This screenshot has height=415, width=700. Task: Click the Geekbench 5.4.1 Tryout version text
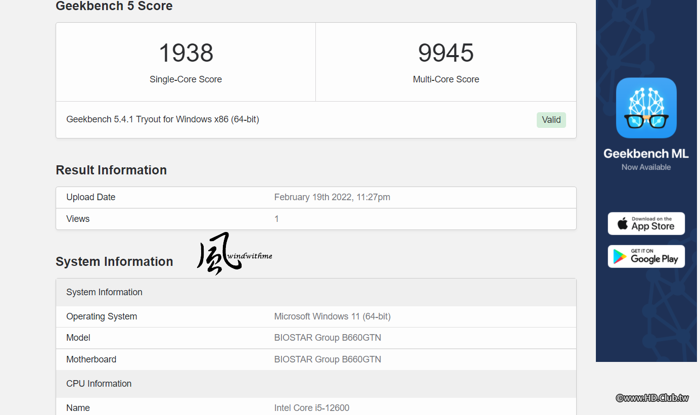(163, 120)
